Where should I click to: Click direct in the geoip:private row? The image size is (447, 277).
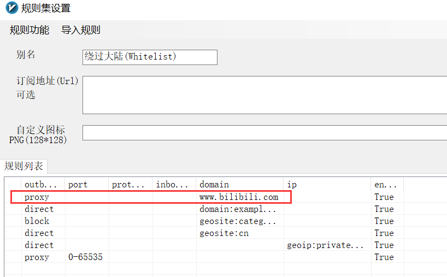pos(39,245)
